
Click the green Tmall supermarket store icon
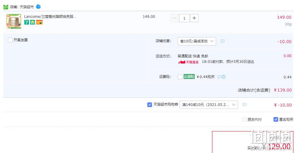click(x=6, y=7)
